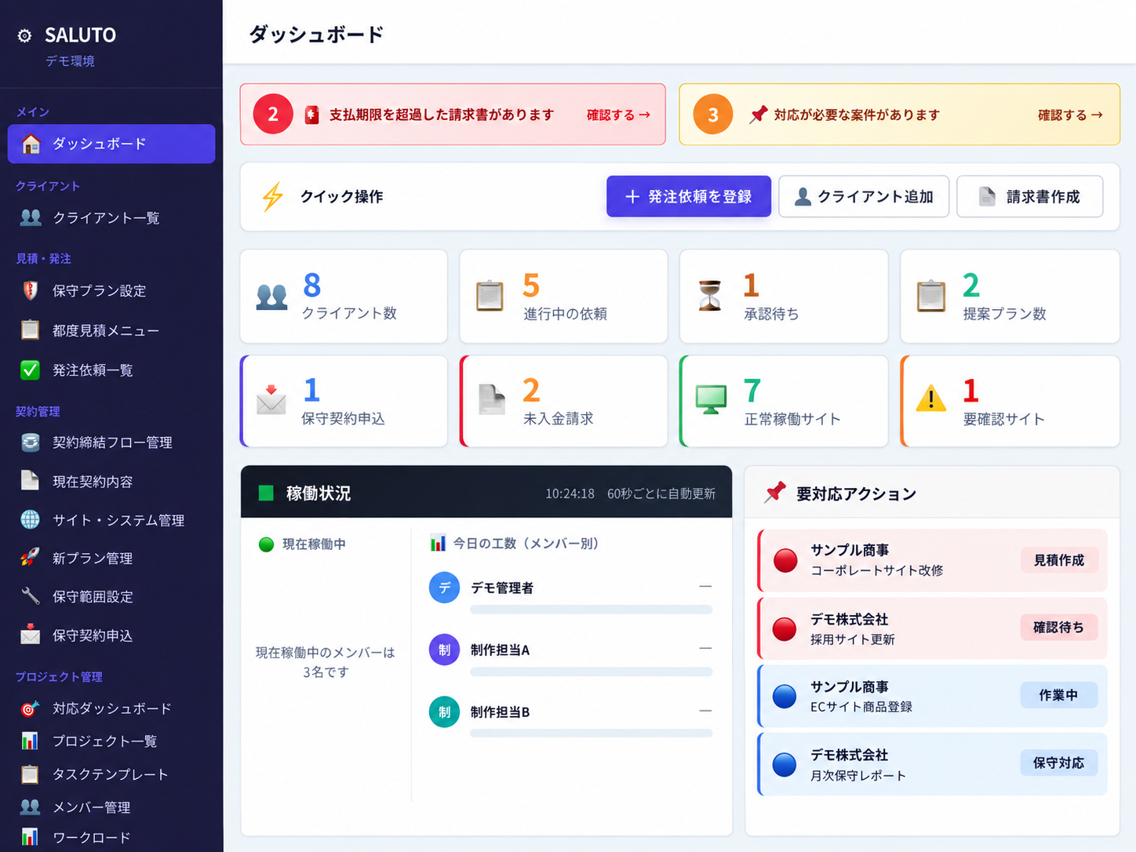1136x852 pixels.
Task: Open the クライアント数 stat card
Action: click(x=344, y=297)
